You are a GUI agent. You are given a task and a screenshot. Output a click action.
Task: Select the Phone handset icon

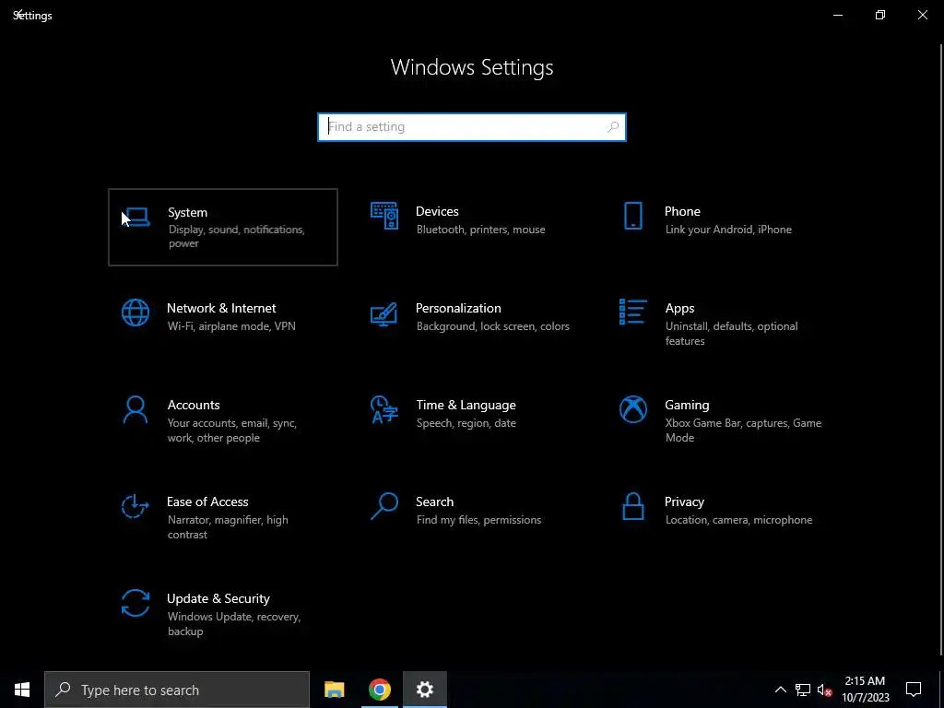tap(632, 216)
